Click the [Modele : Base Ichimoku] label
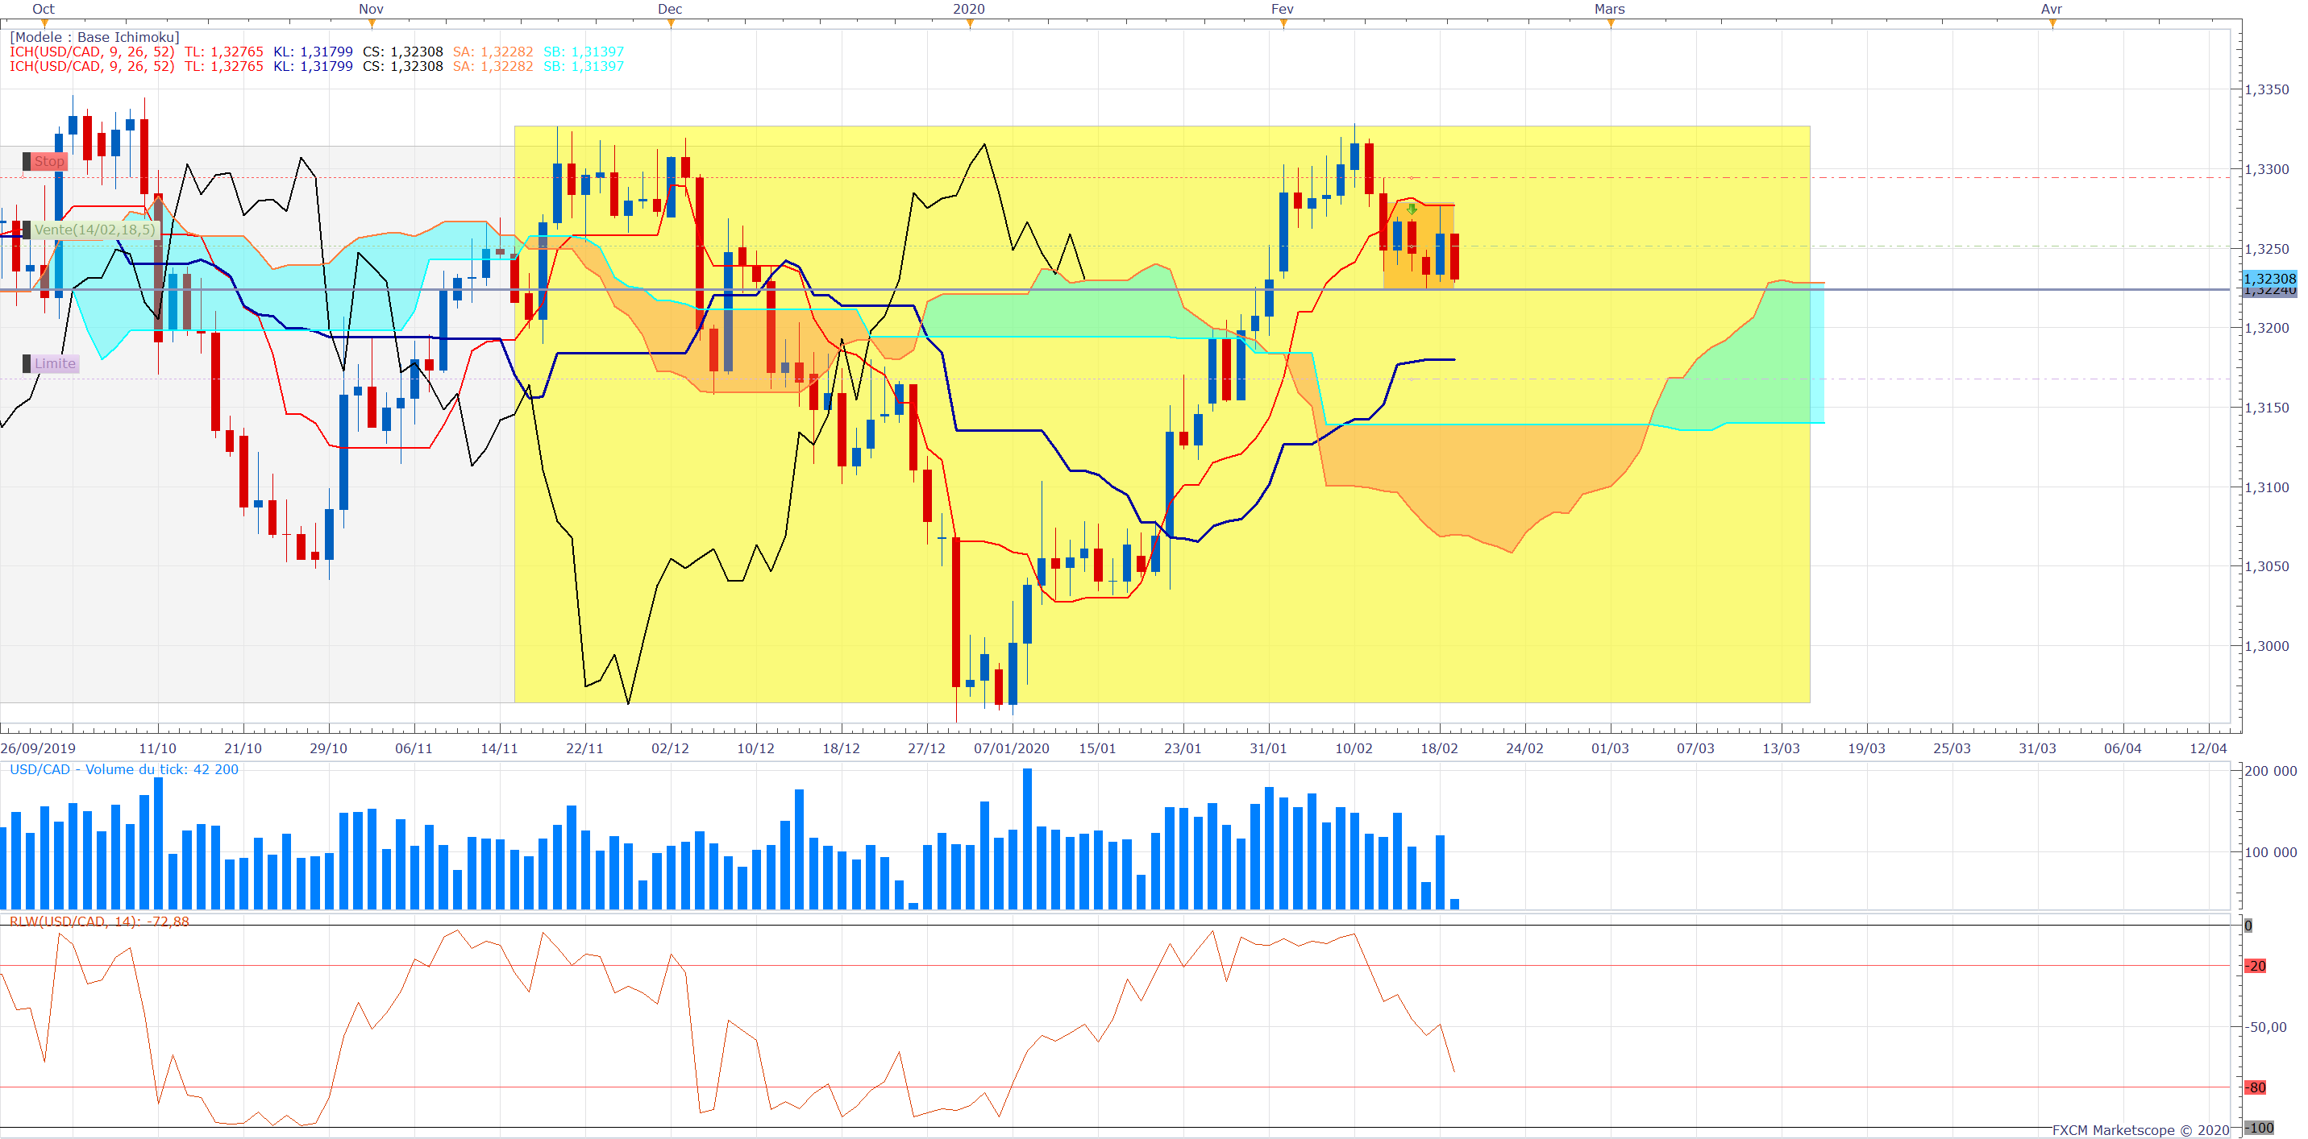This screenshot has width=2308, height=1139. (94, 38)
